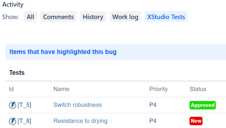Show All activity

click(30, 17)
